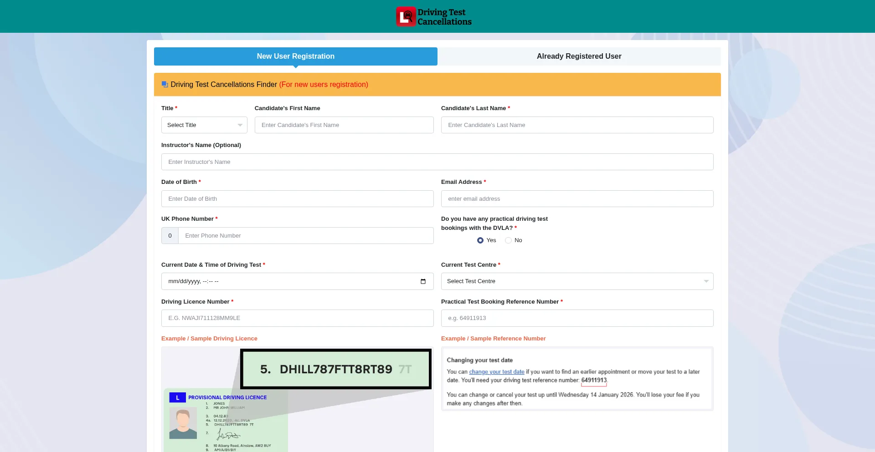This screenshot has height=452, width=875.
Task: Click the 'Example / Sample Driving Licence' text
Action: (209, 339)
